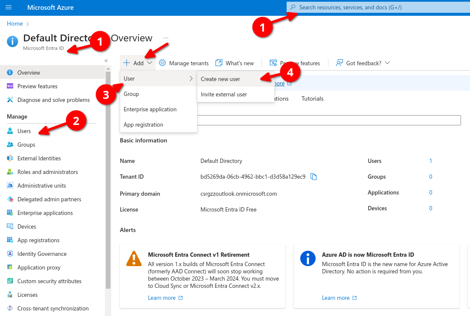
Task: Open the User submenu
Action: point(158,78)
